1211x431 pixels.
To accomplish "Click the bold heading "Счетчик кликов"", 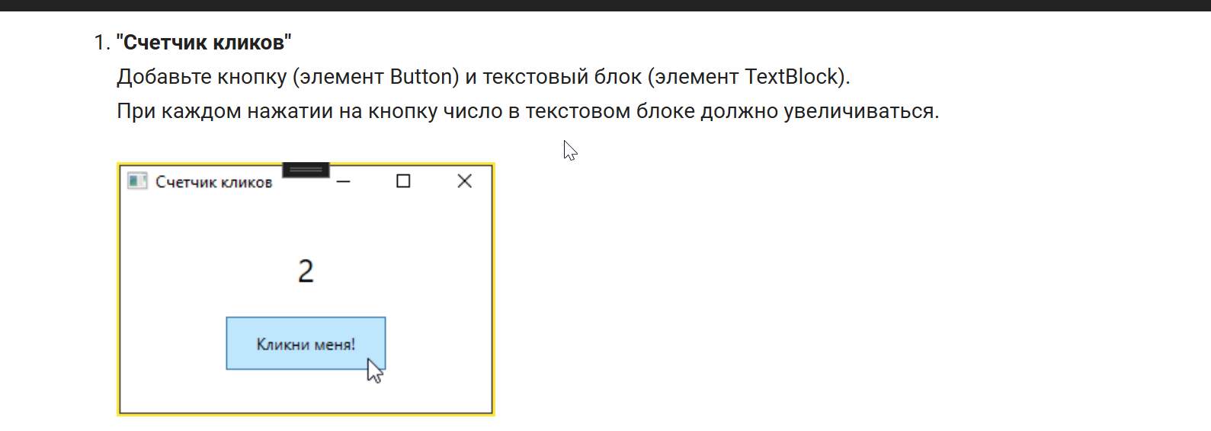I will click(203, 43).
